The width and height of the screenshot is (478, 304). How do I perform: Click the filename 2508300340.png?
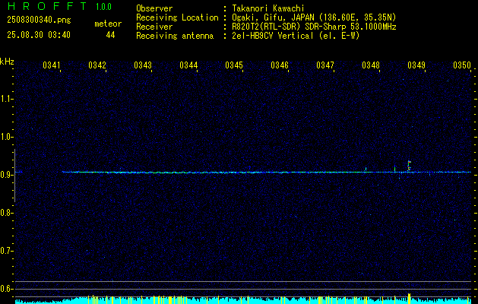(x=39, y=20)
